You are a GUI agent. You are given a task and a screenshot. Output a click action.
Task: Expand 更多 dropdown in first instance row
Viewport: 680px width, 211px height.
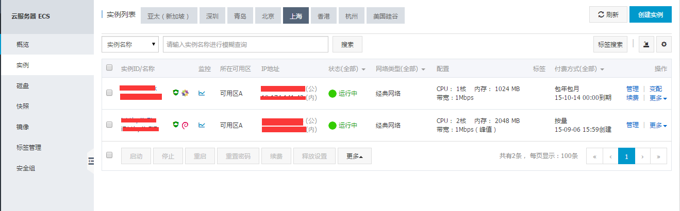tap(658, 98)
